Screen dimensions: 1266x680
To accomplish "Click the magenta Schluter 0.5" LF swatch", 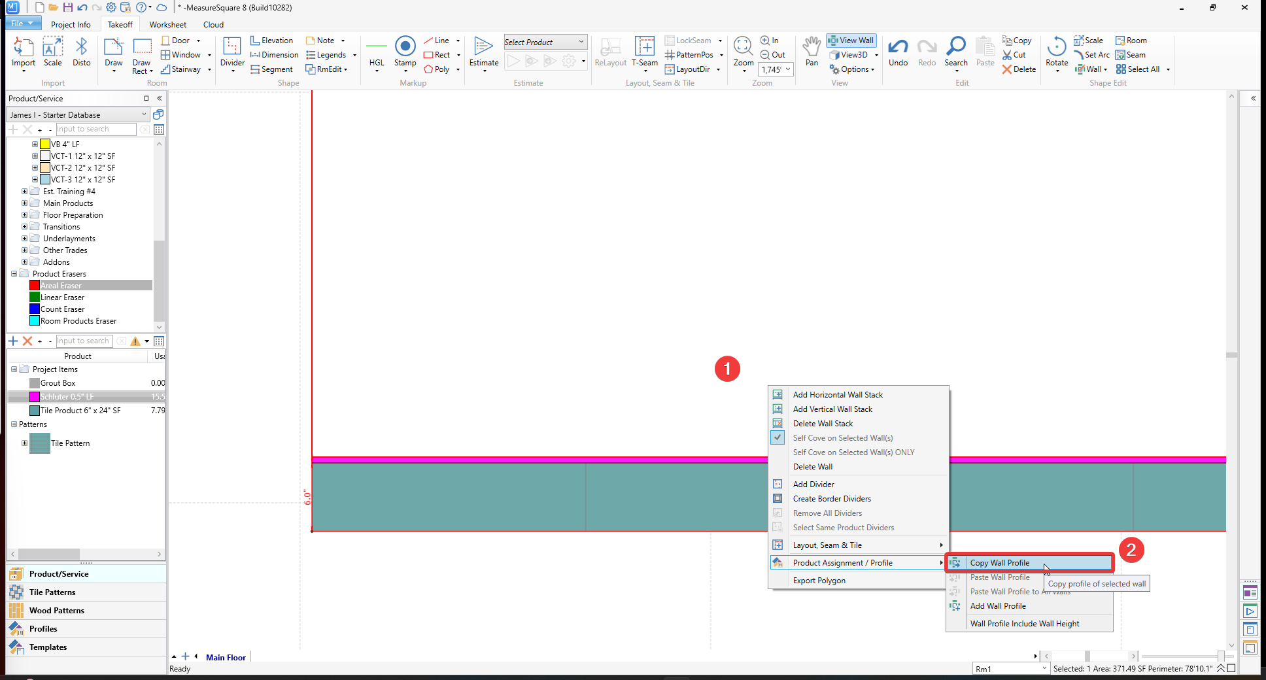I will (x=35, y=397).
